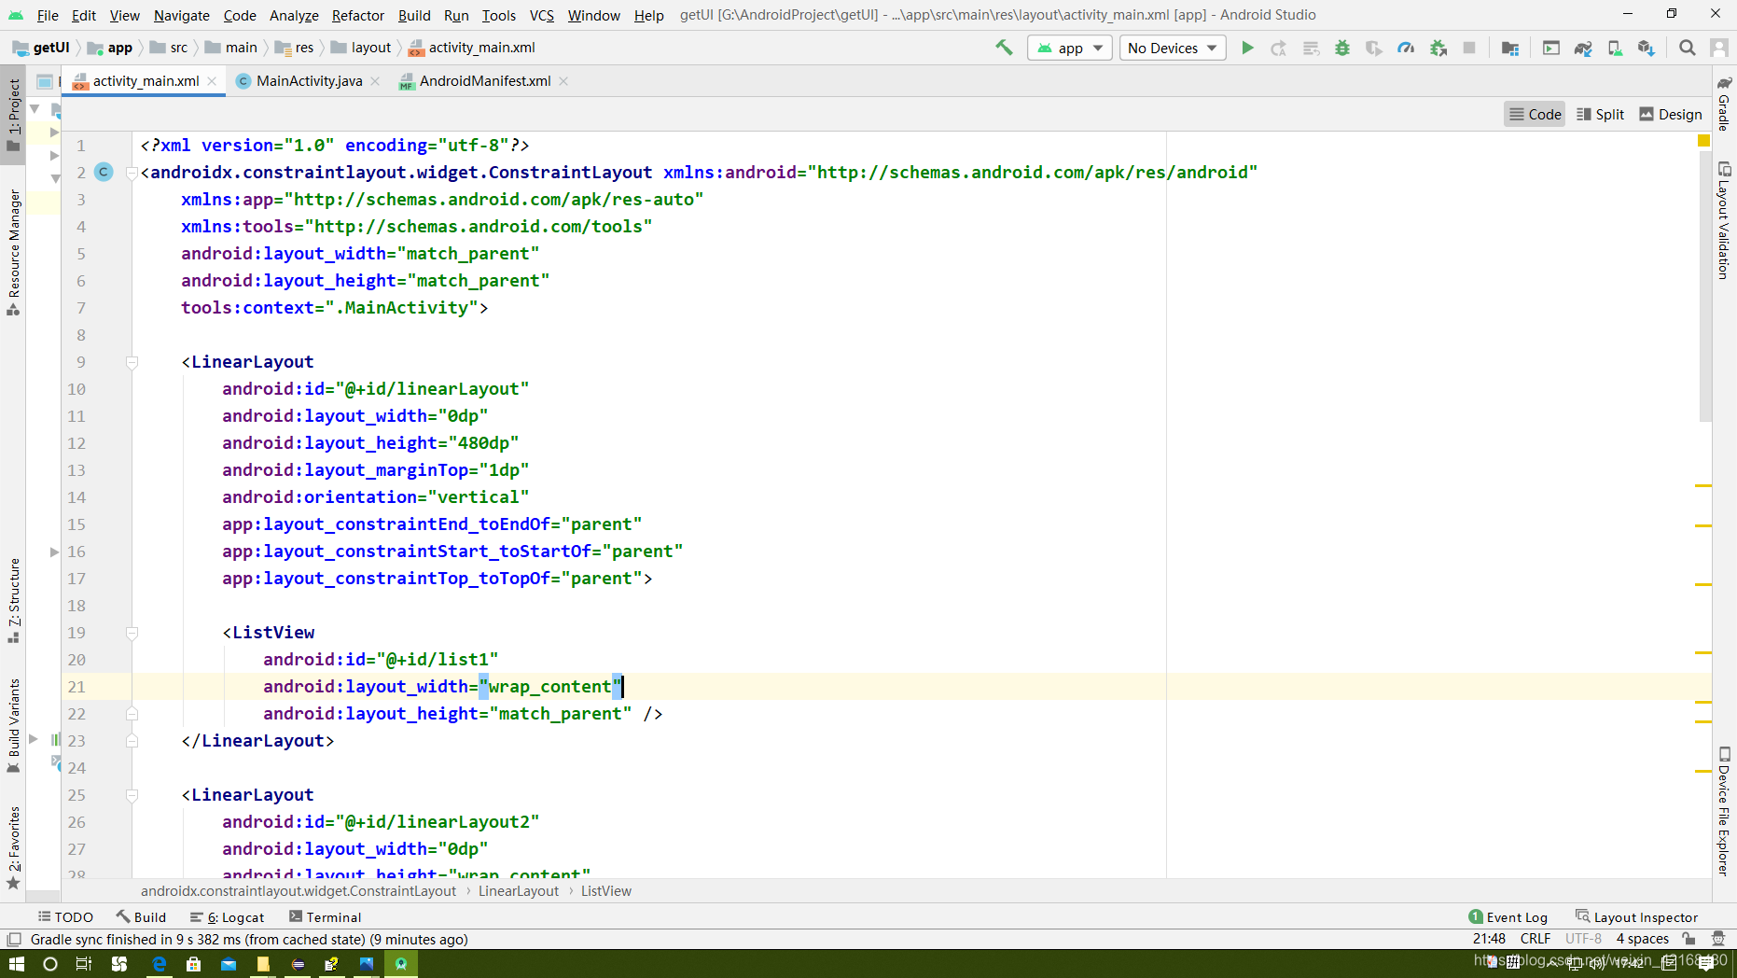The height and width of the screenshot is (978, 1737).
Task: Collapse the fold marker on line 25
Action: pos(132,795)
